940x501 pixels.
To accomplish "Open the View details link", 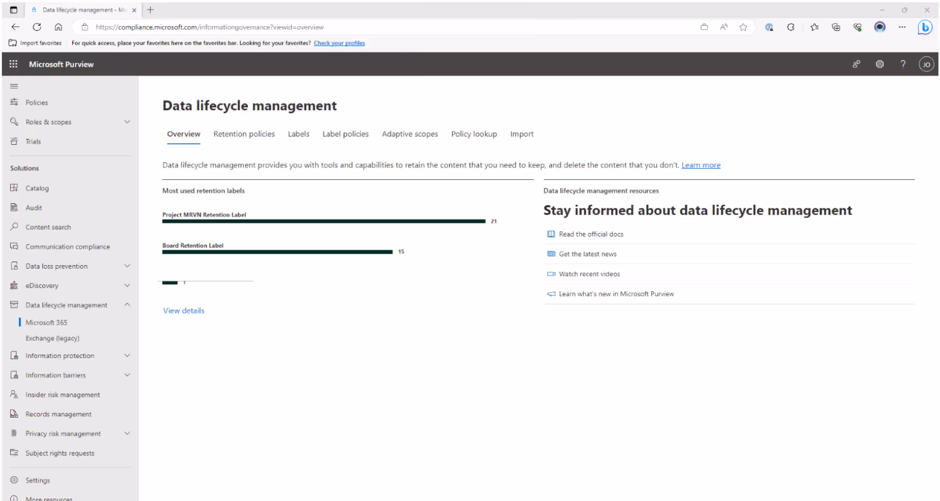I will (183, 310).
